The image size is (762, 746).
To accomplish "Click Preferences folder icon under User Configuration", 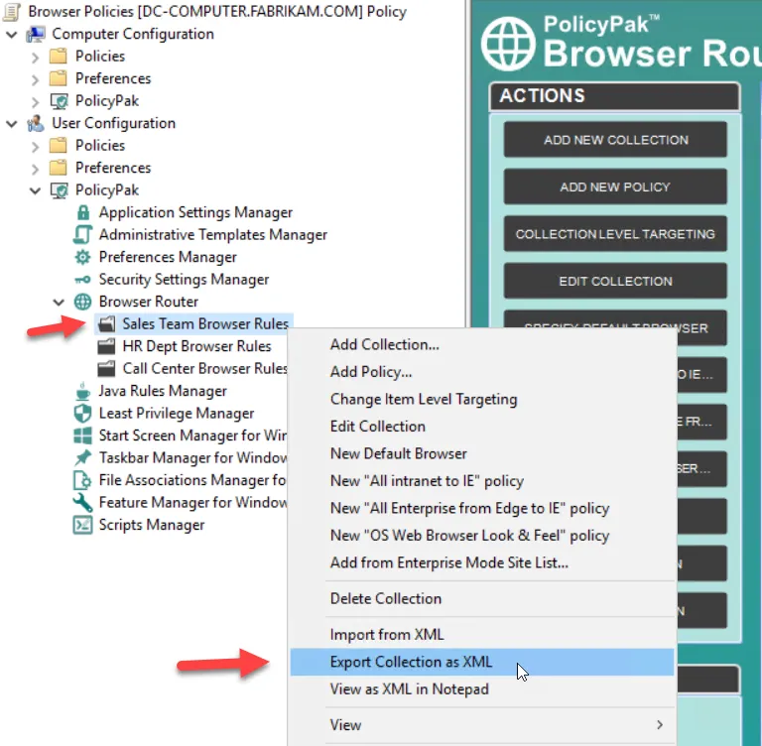I will point(59,168).
